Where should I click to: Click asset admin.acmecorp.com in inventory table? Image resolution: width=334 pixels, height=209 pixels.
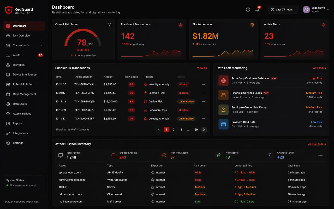(x=72, y=180)
